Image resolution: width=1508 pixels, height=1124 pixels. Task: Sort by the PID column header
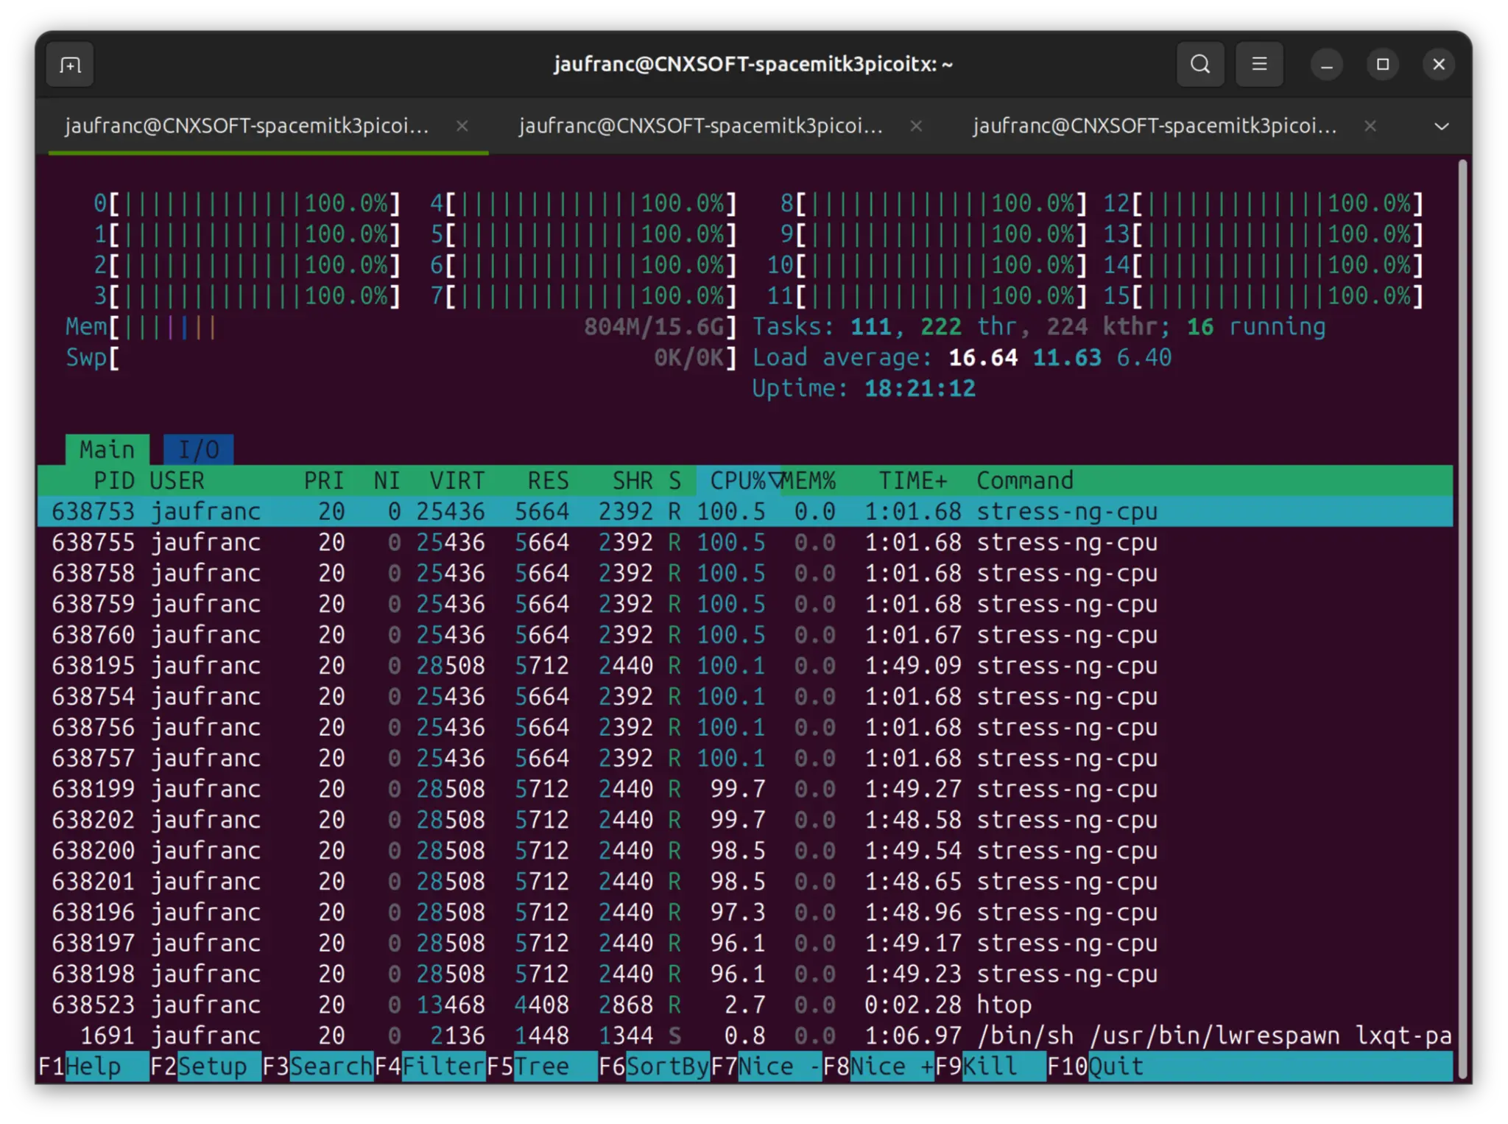pyautogui.click(x=114, y=481)
